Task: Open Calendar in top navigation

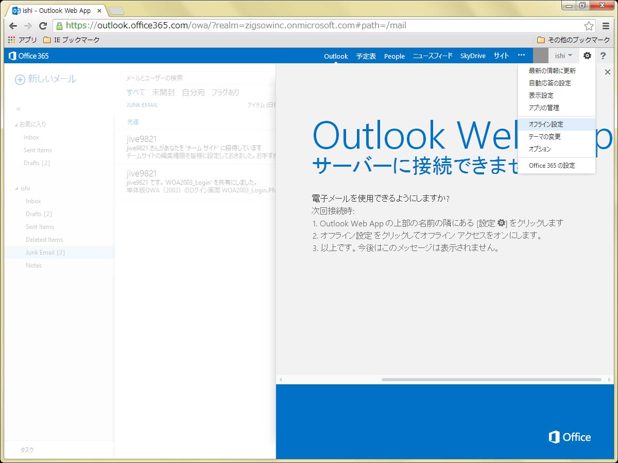Action: (x=366, y=56)
